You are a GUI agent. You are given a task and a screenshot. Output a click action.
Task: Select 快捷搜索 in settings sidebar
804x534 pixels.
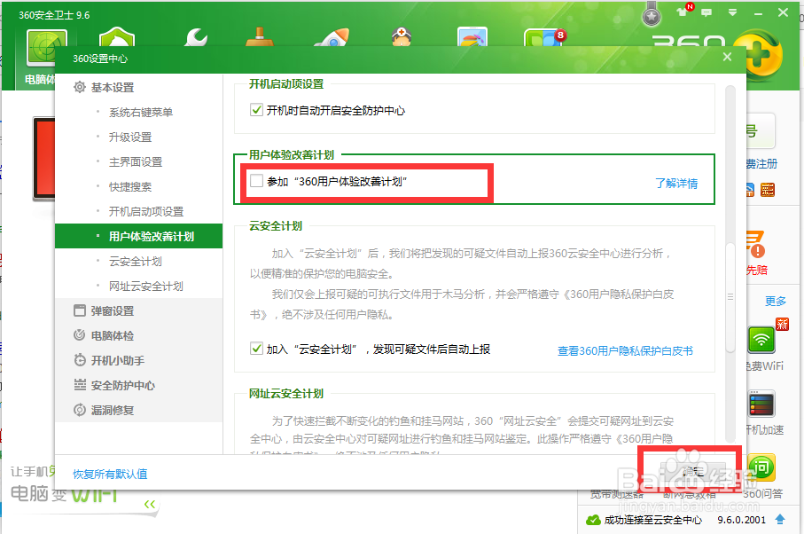130,186
